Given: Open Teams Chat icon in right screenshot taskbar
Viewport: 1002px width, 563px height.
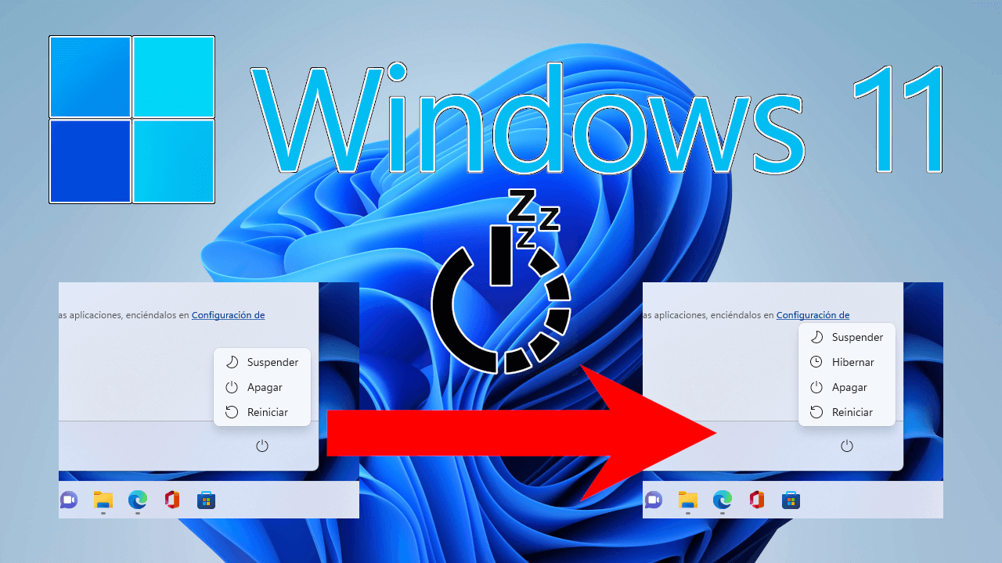Looking at the screenshot, I should [x=654, y=500].
